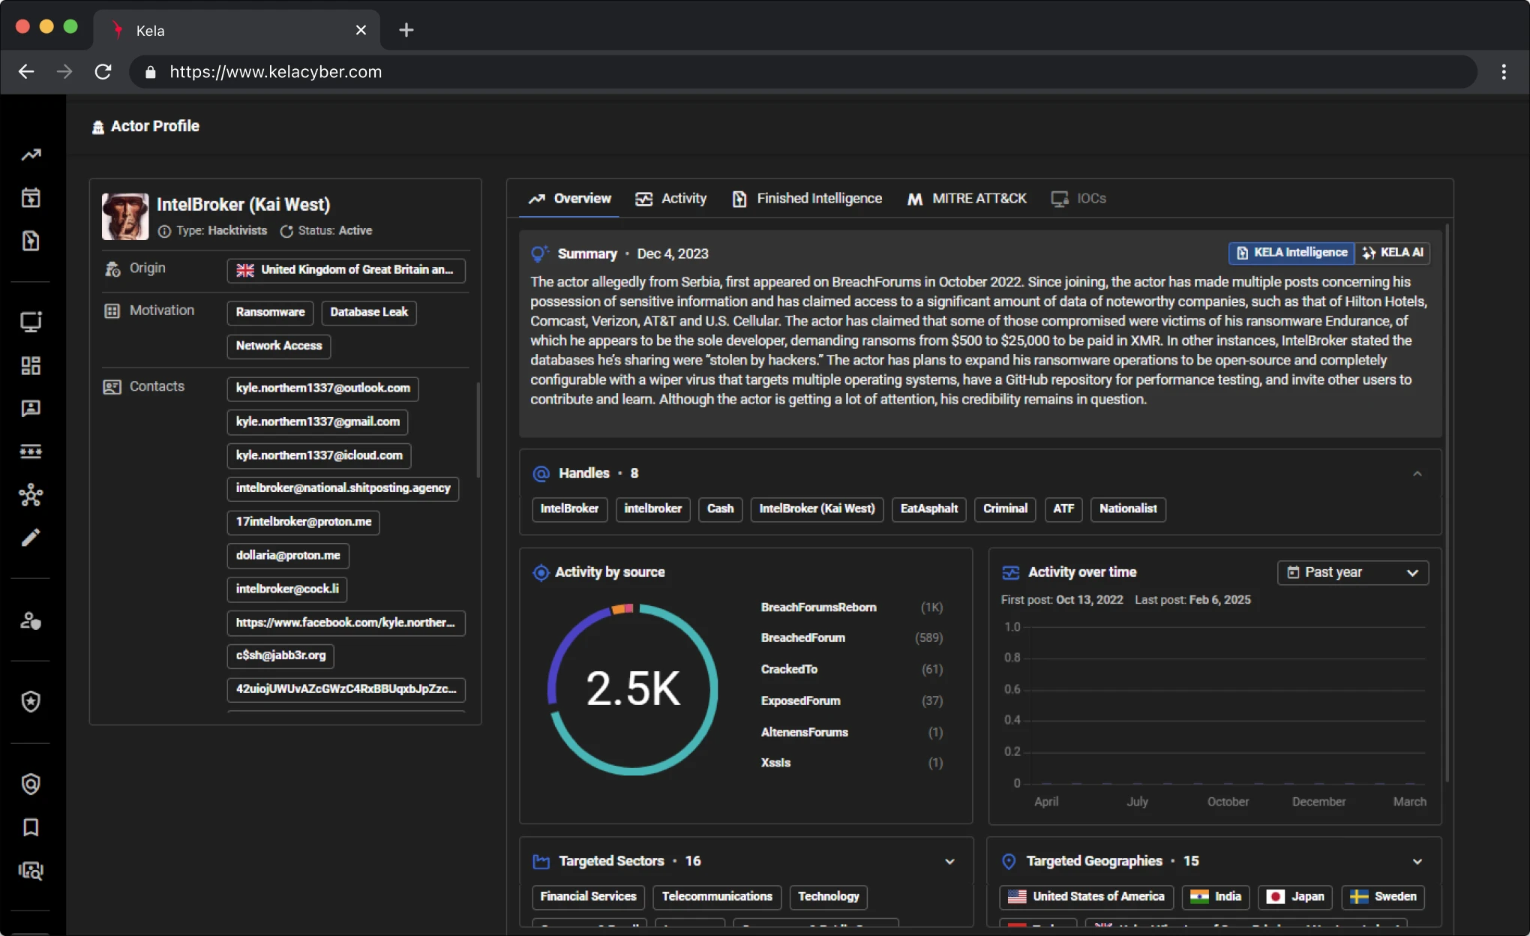1530x936 pixels.
Task: Open the trending analytics sidebar icon
Action: pyautogui.click(x=31, y=154)
